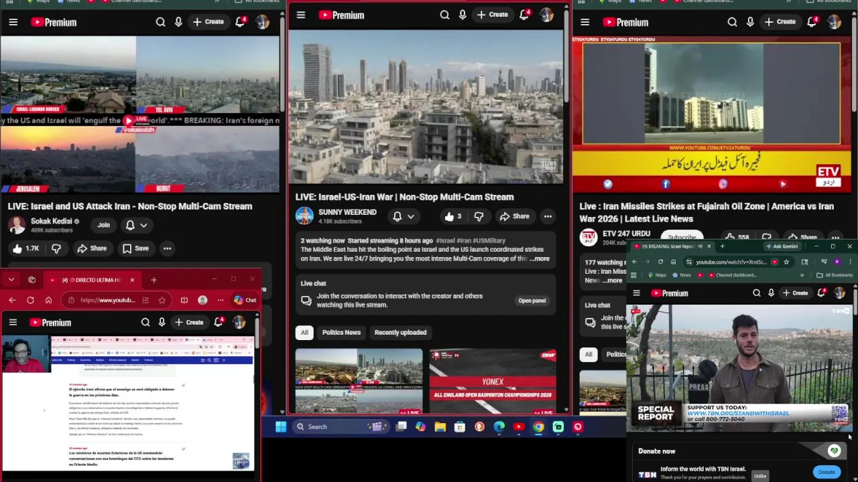Dislike the SUNNY WEEKEND live stream
The image size is (858, 482).
click(479, 216)
